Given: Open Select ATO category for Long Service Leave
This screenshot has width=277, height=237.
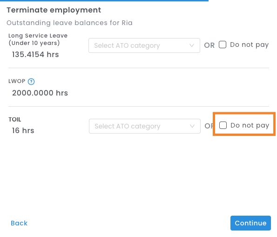Looking at the screenshot, I should (144, 45).
